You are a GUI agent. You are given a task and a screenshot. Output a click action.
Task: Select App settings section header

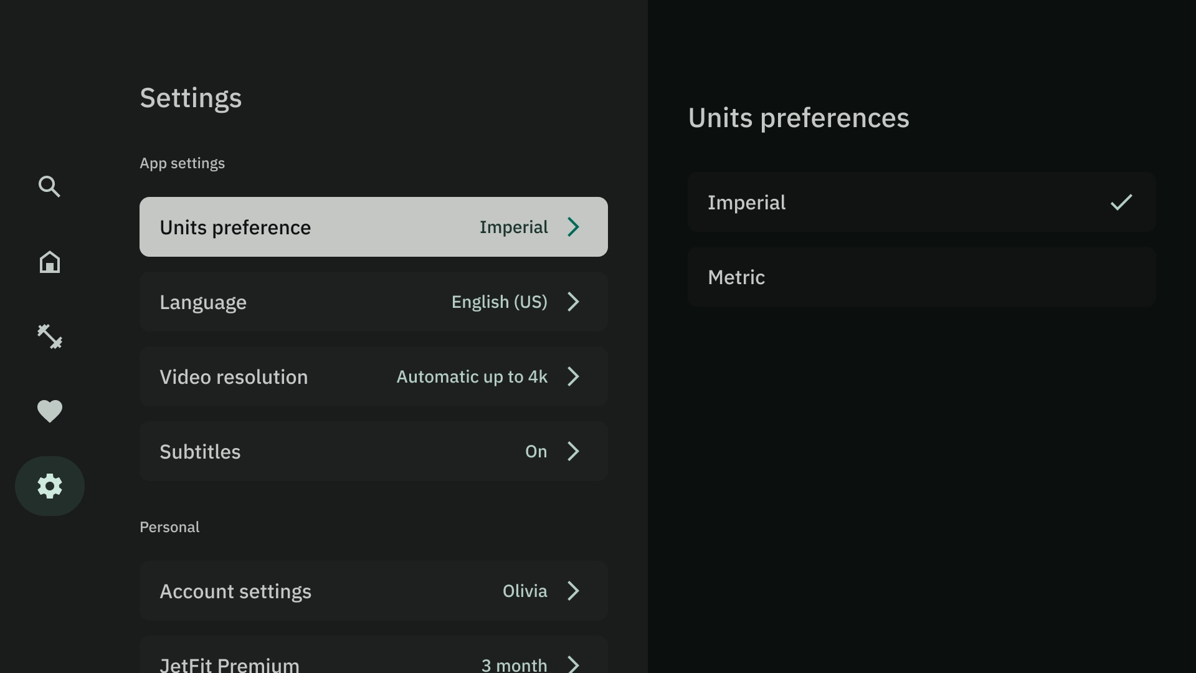tap(183, 163)
